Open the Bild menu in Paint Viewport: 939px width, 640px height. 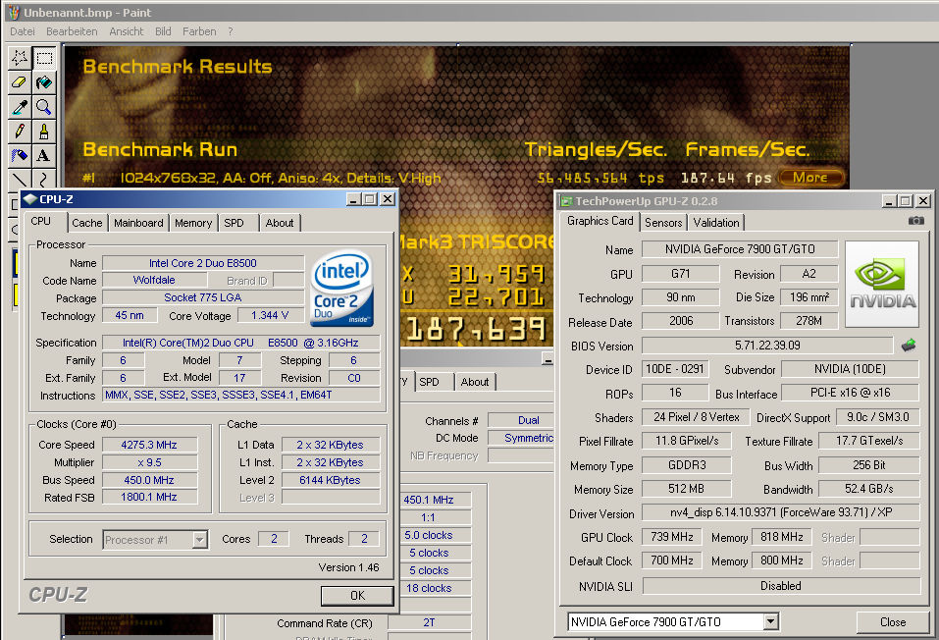(163, 31)
